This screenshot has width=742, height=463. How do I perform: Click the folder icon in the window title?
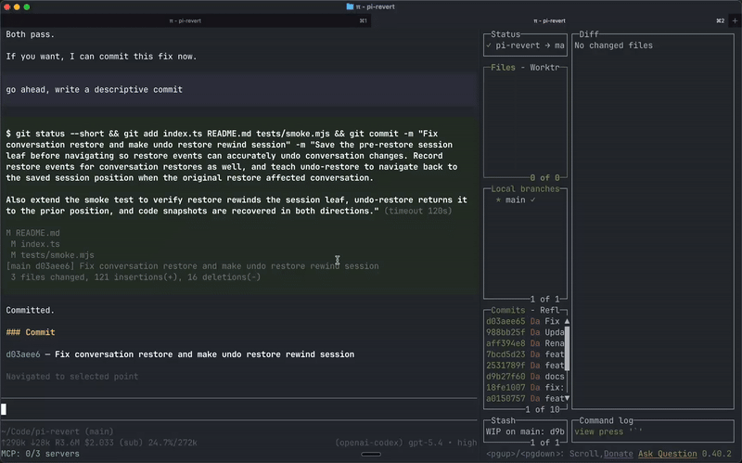(x=350, y=6)
